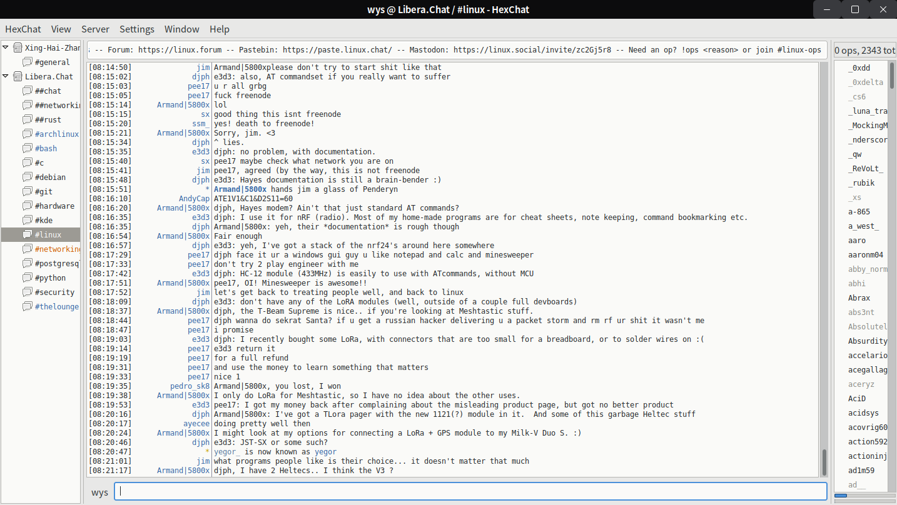Click the channel icon next to #debian

click(x=27, y=177)
